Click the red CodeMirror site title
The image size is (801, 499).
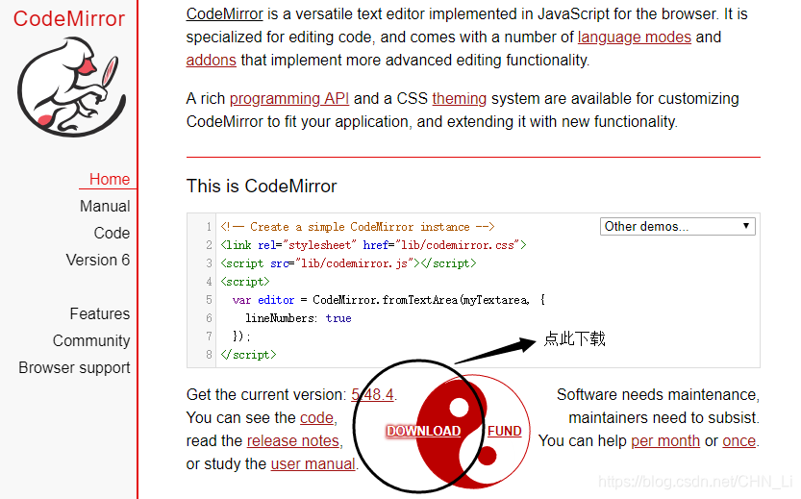69,19
